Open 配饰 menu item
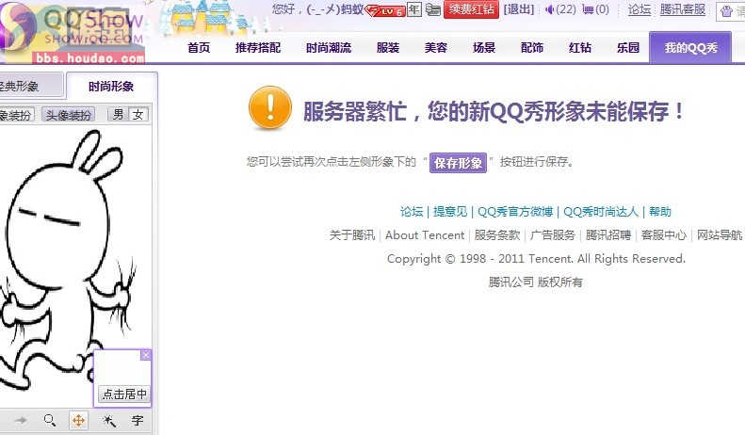This screenshot has height=435, width=745. pyautogui.click(x=532, y=47)
